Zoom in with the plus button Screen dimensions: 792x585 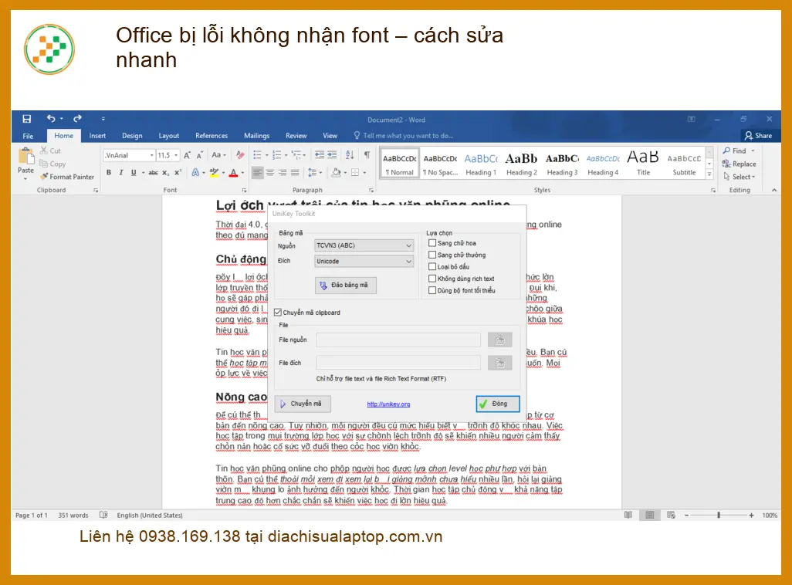coord(752,516)
